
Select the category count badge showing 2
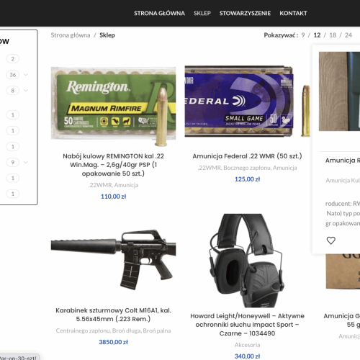[x=13, y=59]
